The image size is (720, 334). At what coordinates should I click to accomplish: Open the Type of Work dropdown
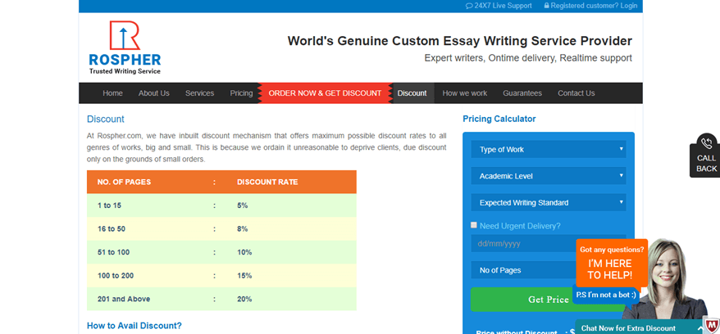[549, 149]
